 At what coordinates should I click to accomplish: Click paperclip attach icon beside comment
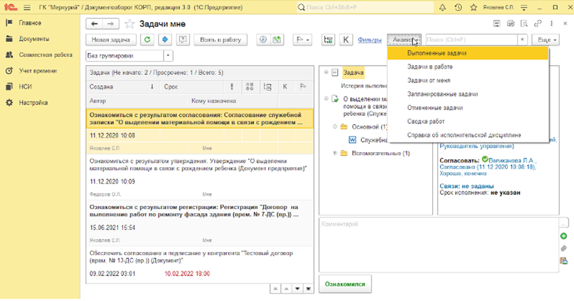click(x=564, y=249)
